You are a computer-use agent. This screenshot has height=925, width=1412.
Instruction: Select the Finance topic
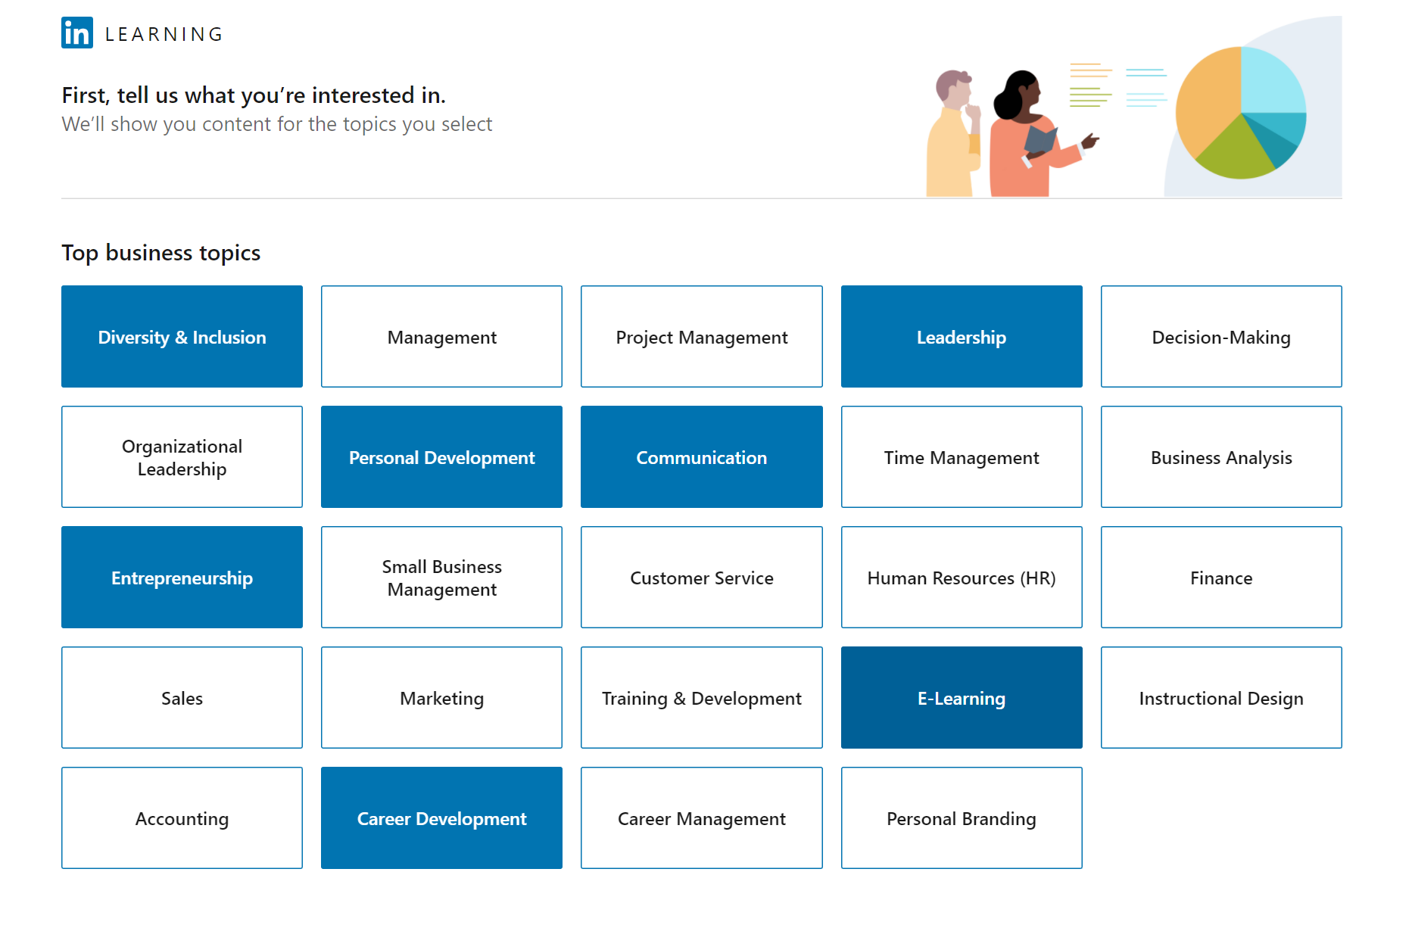click(1220, 578)
